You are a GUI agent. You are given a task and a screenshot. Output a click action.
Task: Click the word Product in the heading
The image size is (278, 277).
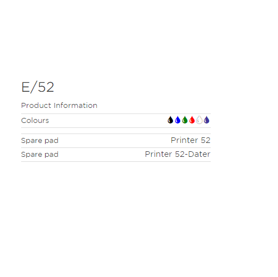coord(36,106)
